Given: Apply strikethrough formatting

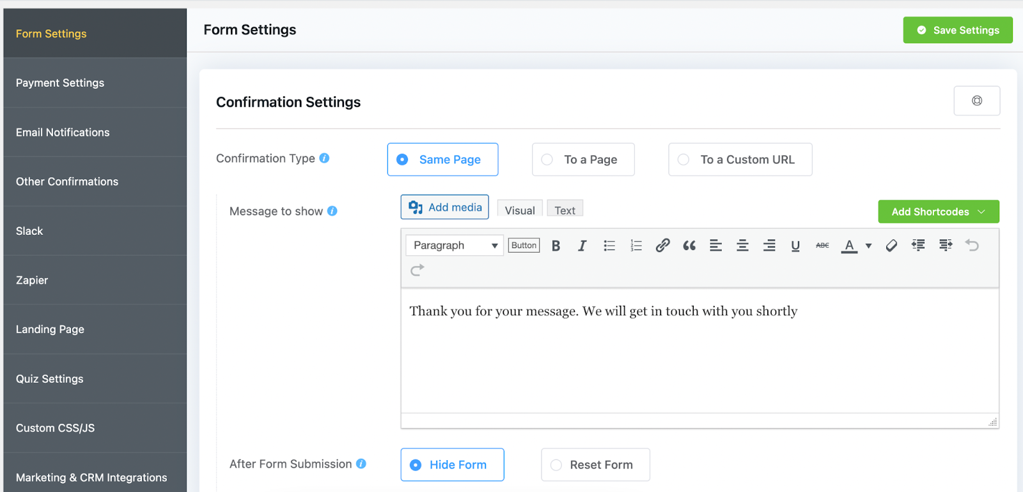Looking at the screenshot, I should 822,246.
